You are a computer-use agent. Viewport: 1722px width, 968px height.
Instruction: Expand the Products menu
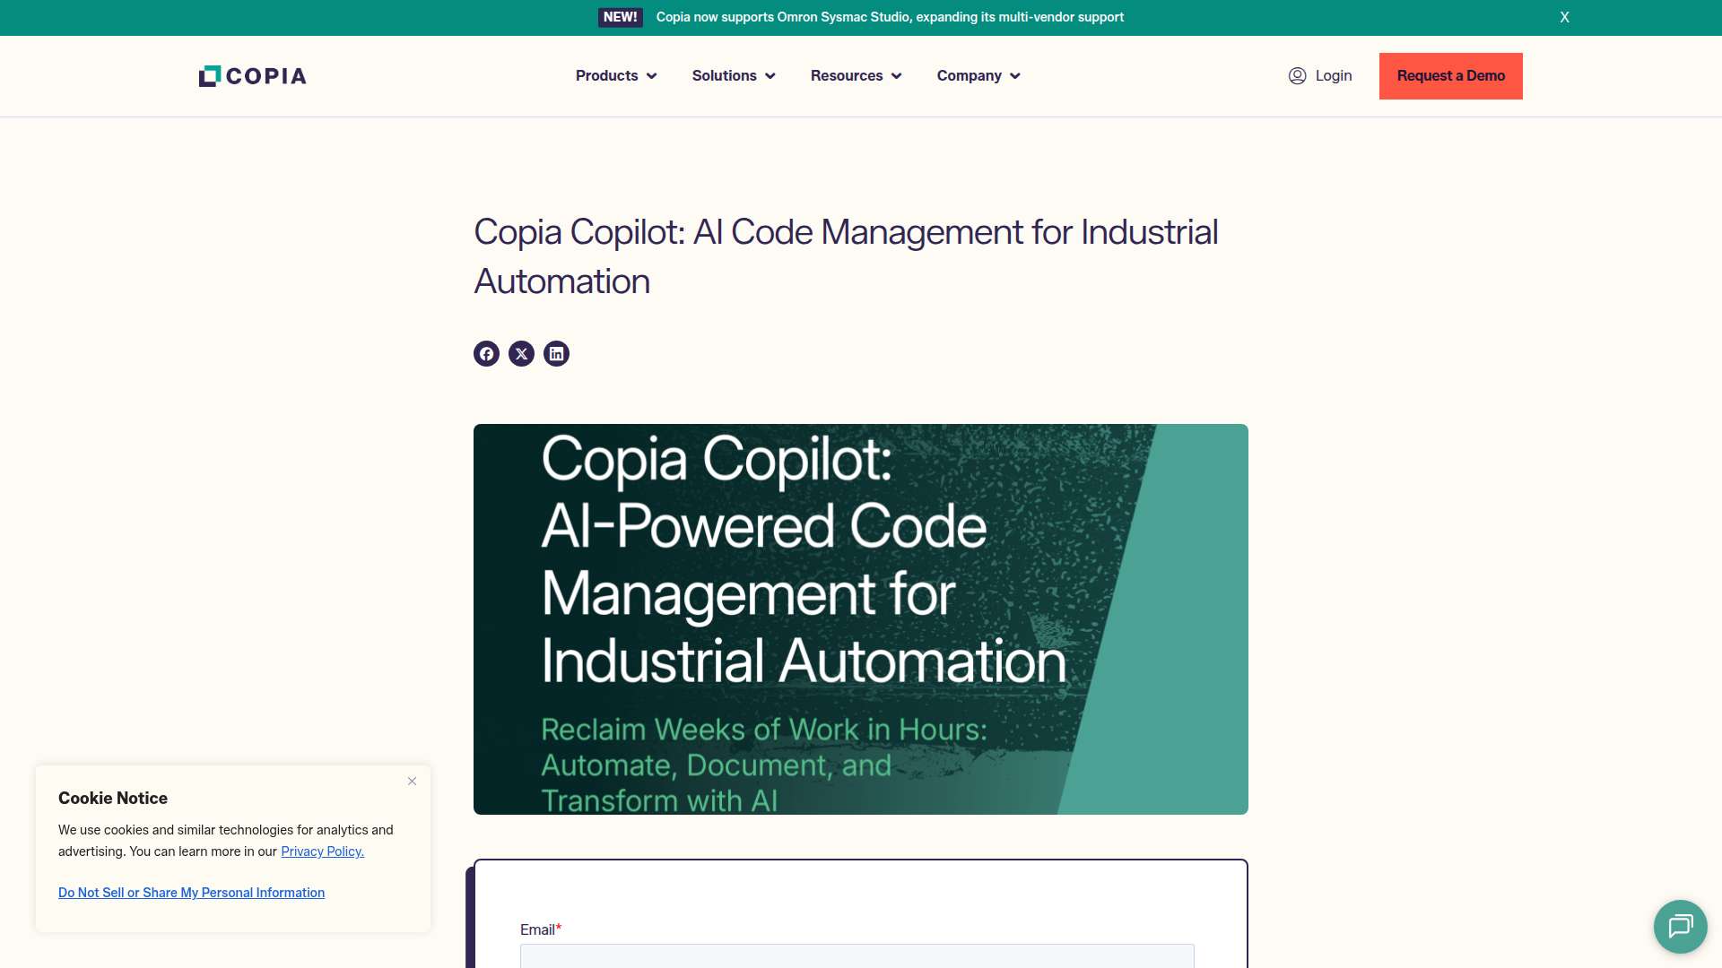(616, 76)
